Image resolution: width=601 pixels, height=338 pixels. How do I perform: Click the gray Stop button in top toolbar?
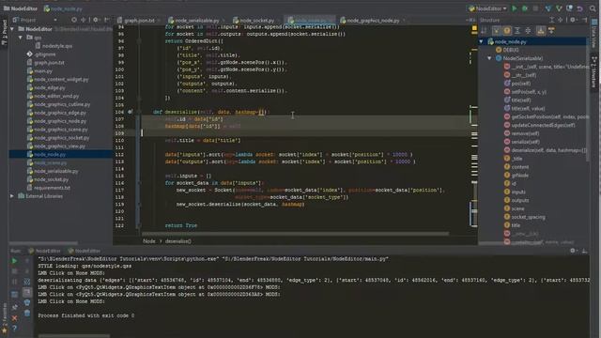click(x=535, y=8)
